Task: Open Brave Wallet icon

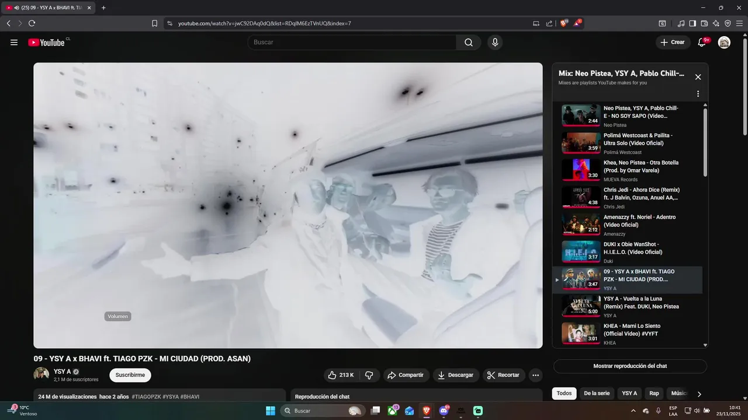Action: click(x=704, y=23)
